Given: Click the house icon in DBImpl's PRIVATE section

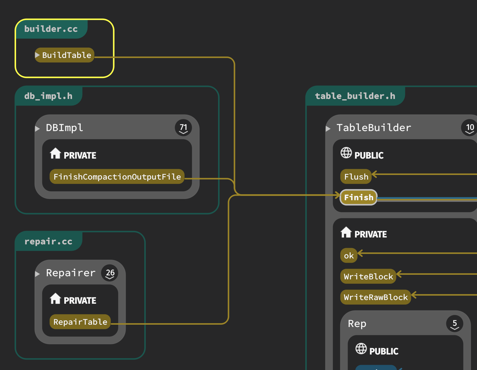Looking at the screenshot, I should (55, 153).
